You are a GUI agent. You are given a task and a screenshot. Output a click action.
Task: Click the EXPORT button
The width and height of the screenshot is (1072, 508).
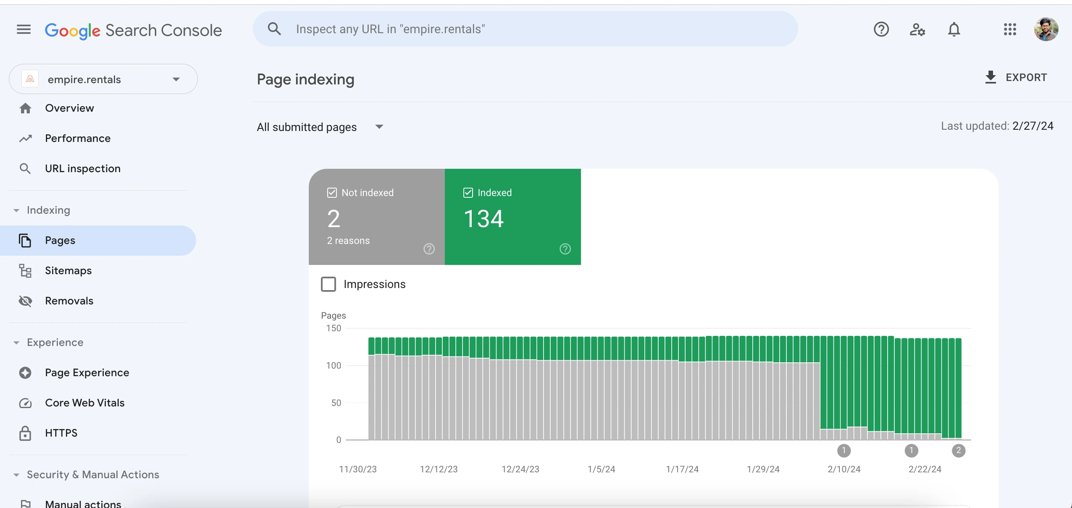tap(1016, 78)
